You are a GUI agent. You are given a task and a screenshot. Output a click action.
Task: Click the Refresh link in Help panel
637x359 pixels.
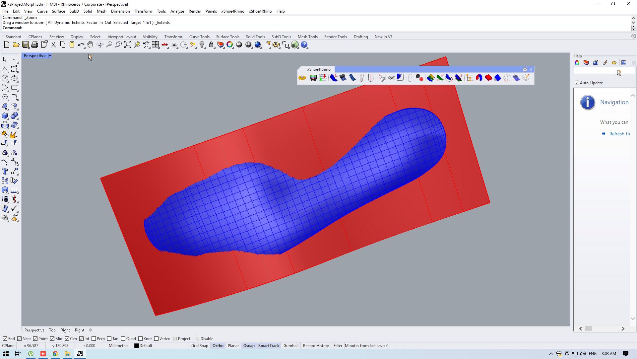point(619,134)
